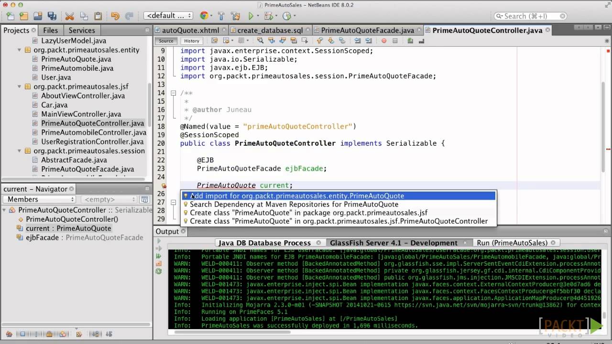Choose Add import for org.packt.primeautosales.entity.PrimeAutoQuote hint
Image resolution: width=612 pixels, height=344 pixels.
point(339,196)
